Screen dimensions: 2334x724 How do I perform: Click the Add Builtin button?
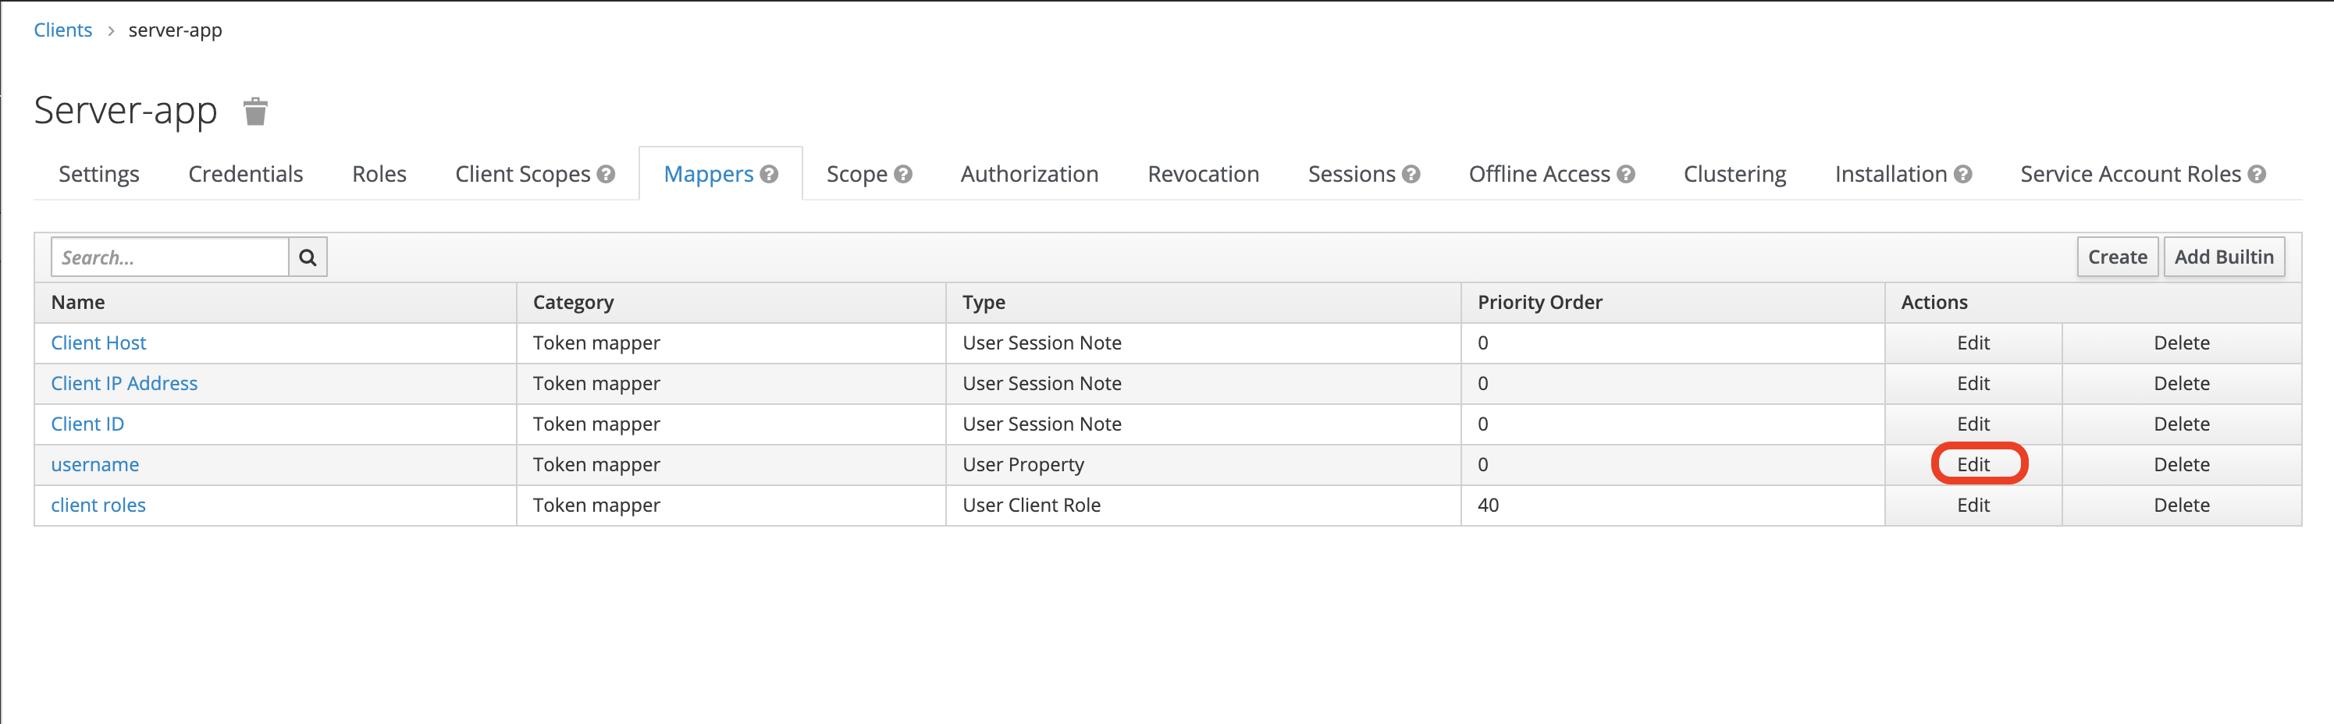click(x=2223, y=257)
